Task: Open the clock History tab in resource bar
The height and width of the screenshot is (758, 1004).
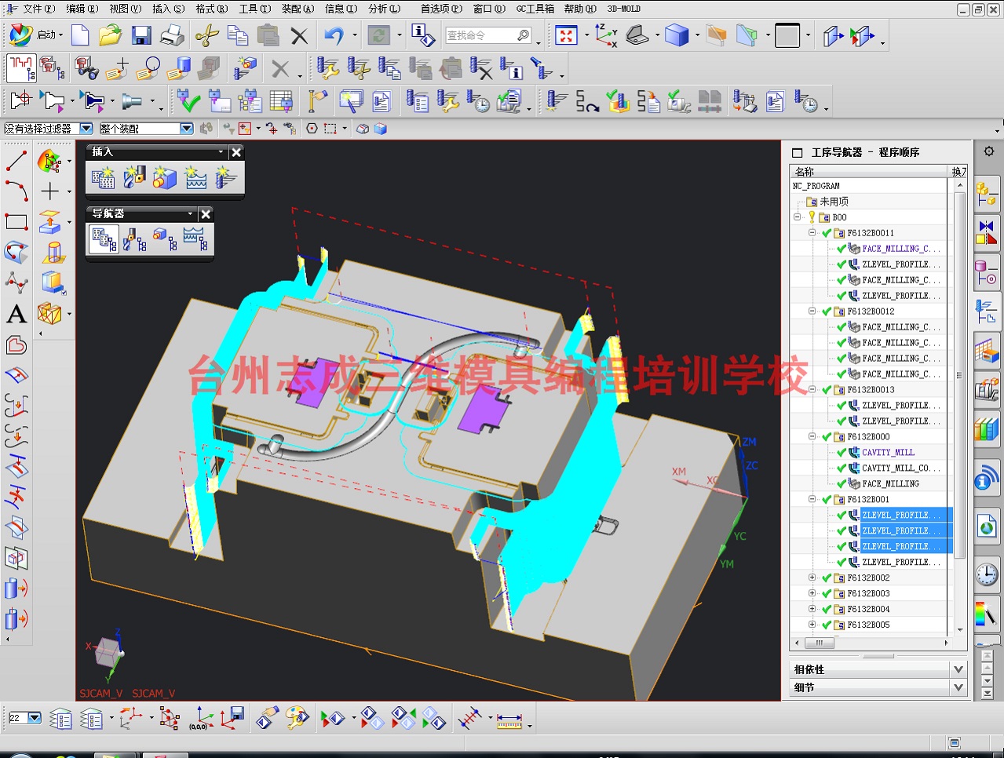Action: [x=987, y=575]
